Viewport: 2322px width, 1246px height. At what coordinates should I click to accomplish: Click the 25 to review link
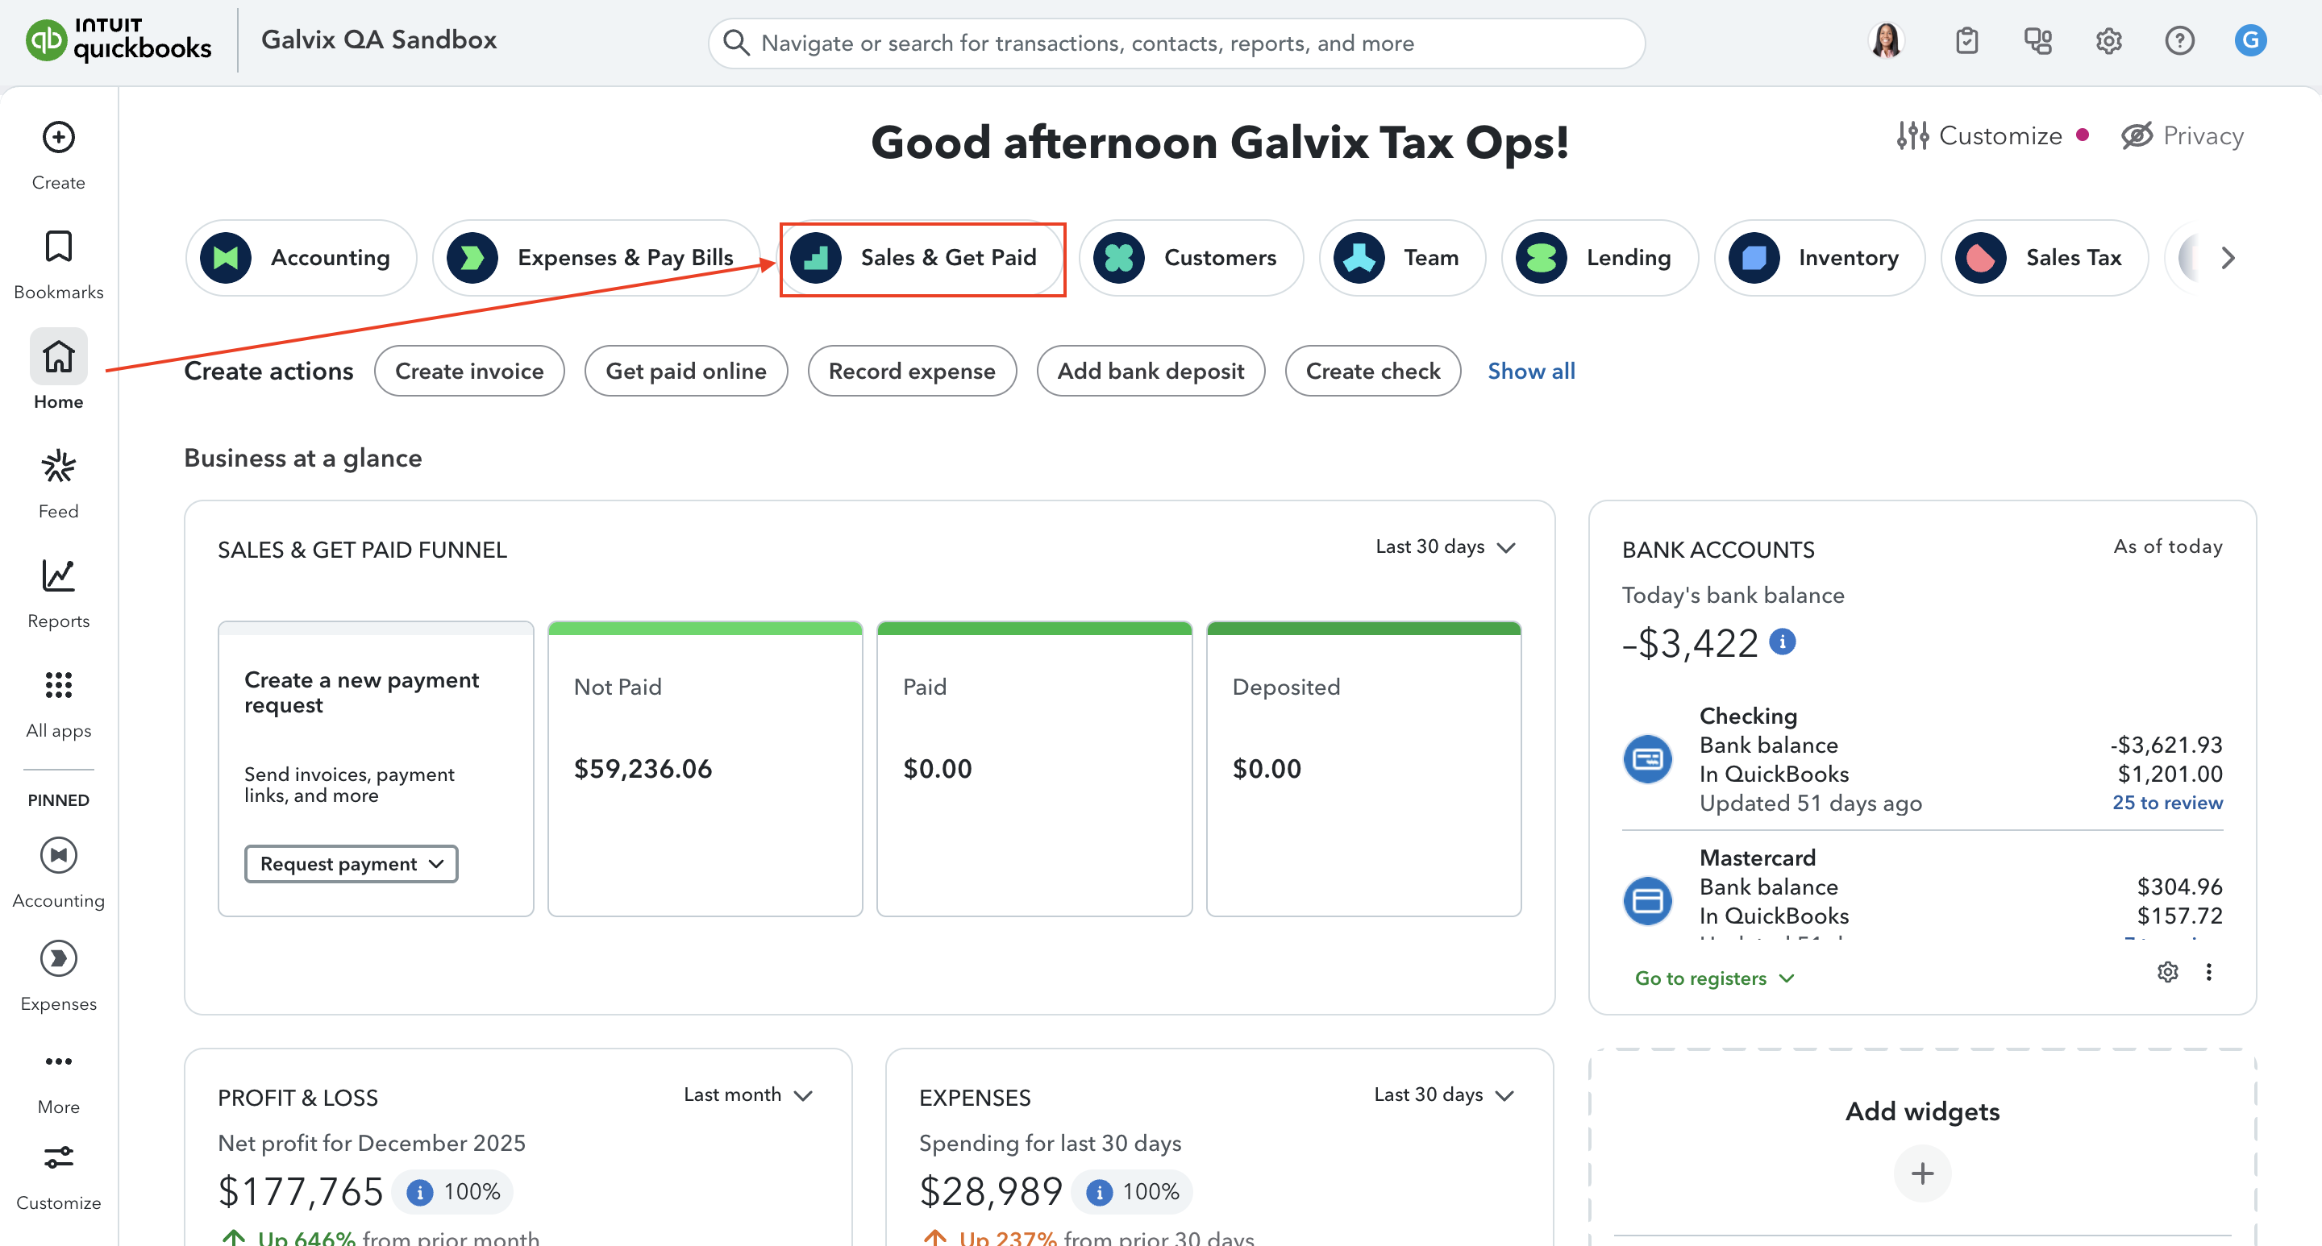2166,802
